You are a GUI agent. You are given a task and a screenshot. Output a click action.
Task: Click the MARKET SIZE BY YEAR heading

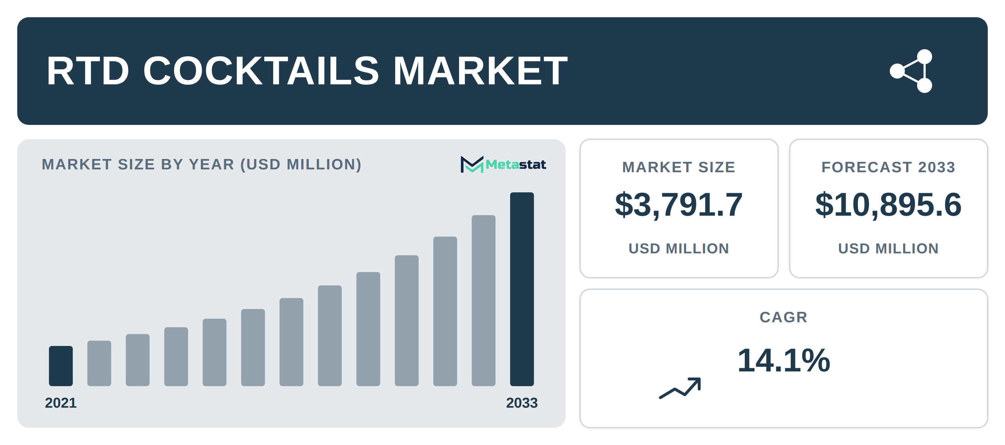point(201,164)
